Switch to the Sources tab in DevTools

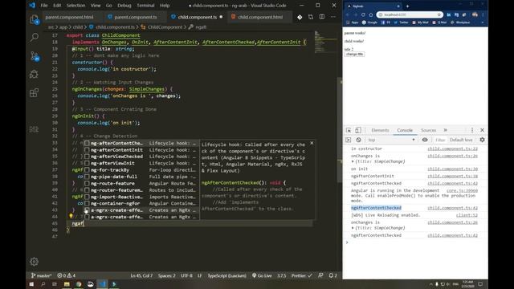428,130
